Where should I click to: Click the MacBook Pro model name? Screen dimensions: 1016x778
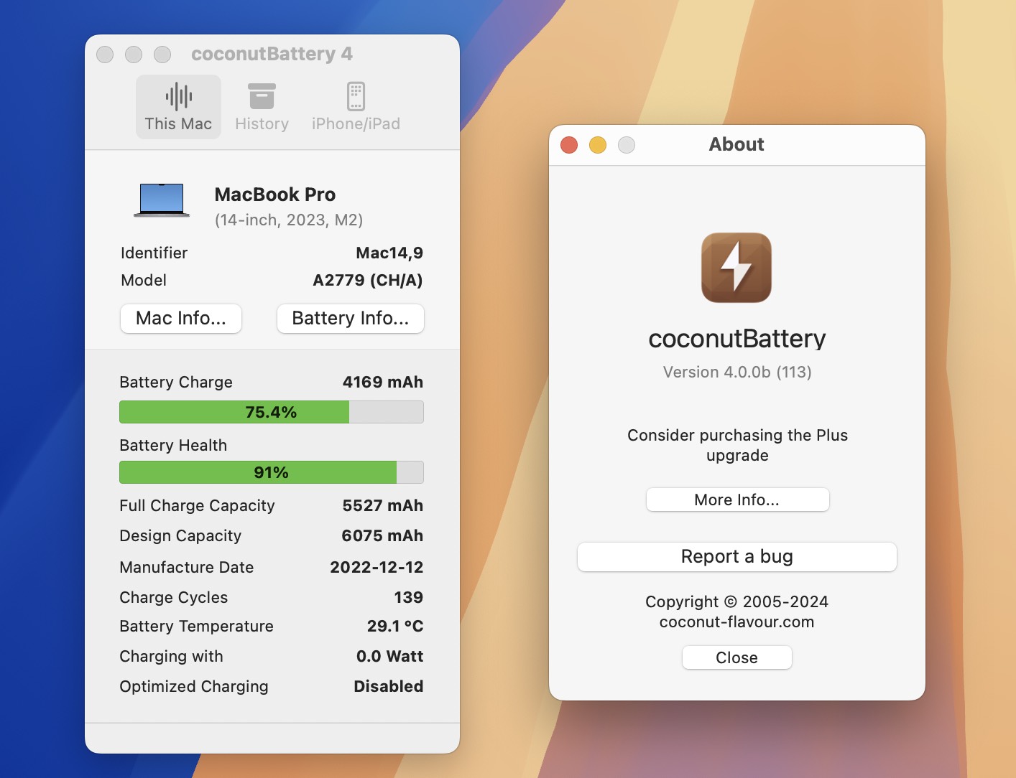pyautogui.click(x=275, y=194)
